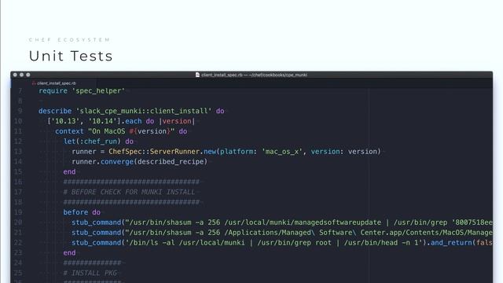Viewport: 503px width, 283px height.
Task: Click the '10.13' version string
Action: point(65,121)
